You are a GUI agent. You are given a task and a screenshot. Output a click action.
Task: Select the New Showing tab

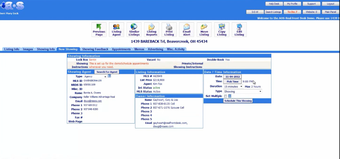coord(68,49)
